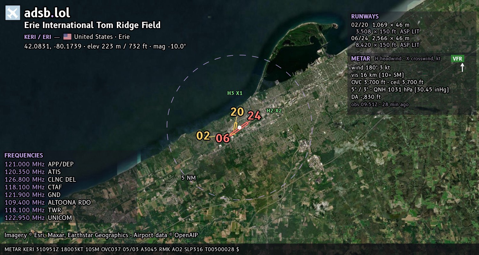Click the white wind direction arrow
This screenshot has width=479, height=255.
(x=462, y=67)
